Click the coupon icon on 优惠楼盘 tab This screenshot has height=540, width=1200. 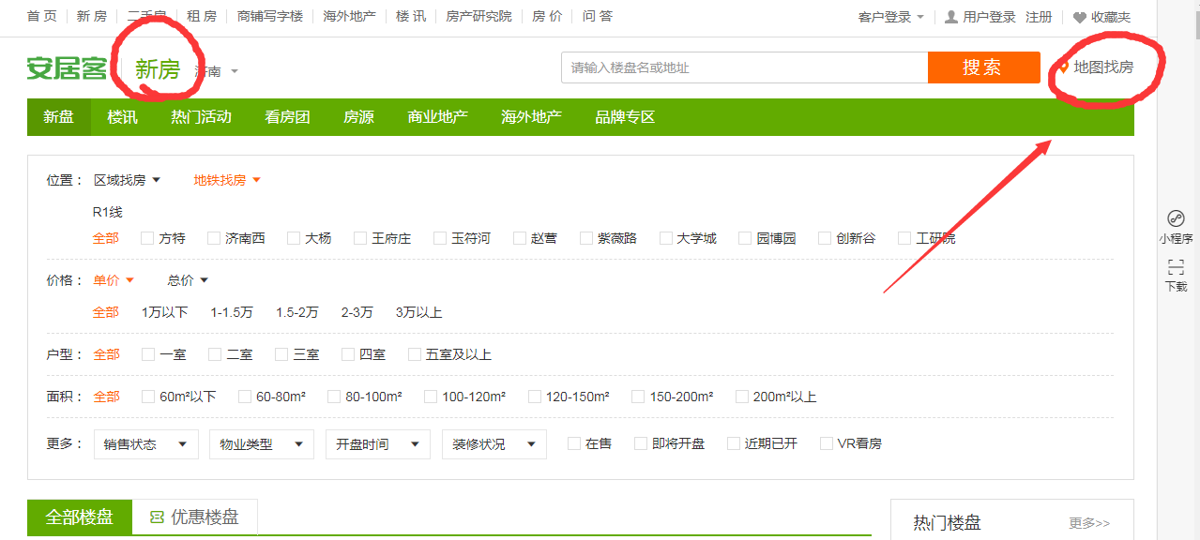click(157, 517)
